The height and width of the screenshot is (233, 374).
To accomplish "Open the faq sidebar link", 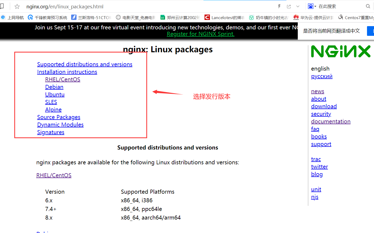I will 315,129.
